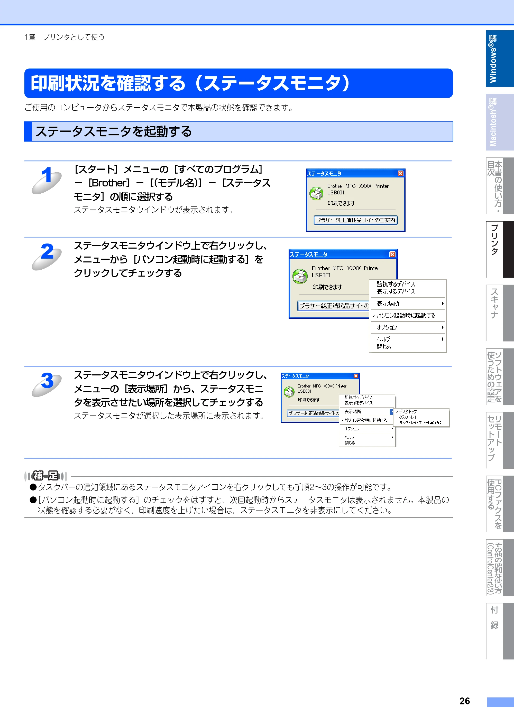This screenshot has height=727, width=514.
Task: Select the プリンタ side tab
Action: pyautogui.click(x=500, y=250)
